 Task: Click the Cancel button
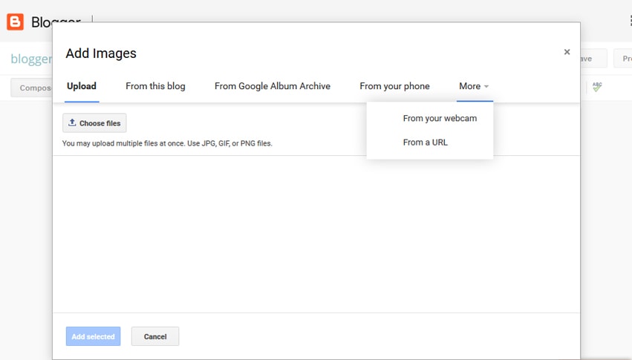coord(155,336)
